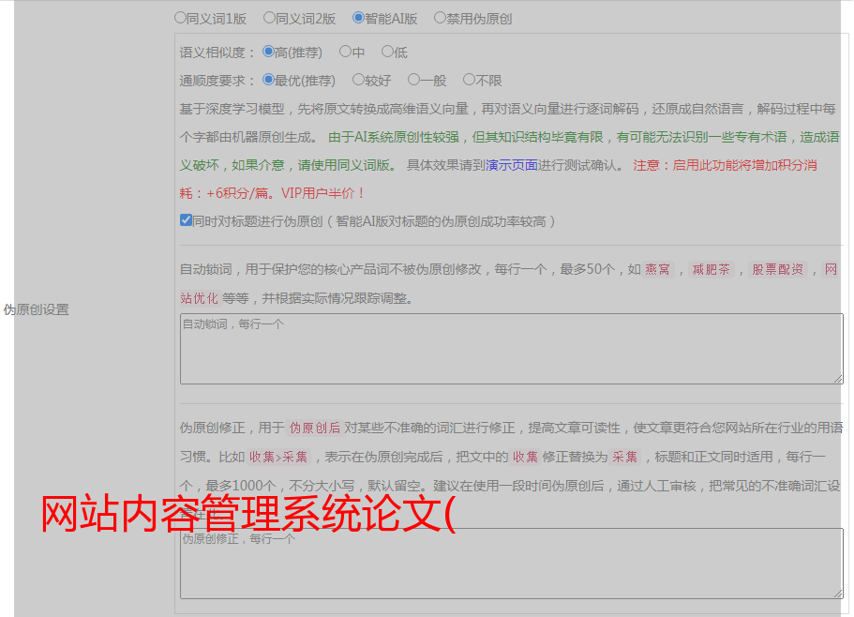
Task: Click the 燕窝 example keyword
Action: [x=657, y=269]
